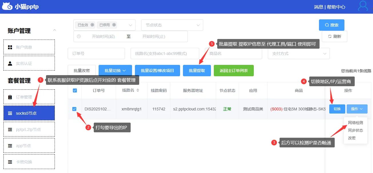
Task: Sort the table by 线路名 column
Action: coord(138,90)
